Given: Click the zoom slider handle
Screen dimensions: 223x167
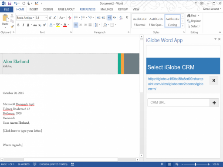Looking at the screenshot, I should click(x=196, y=164).
